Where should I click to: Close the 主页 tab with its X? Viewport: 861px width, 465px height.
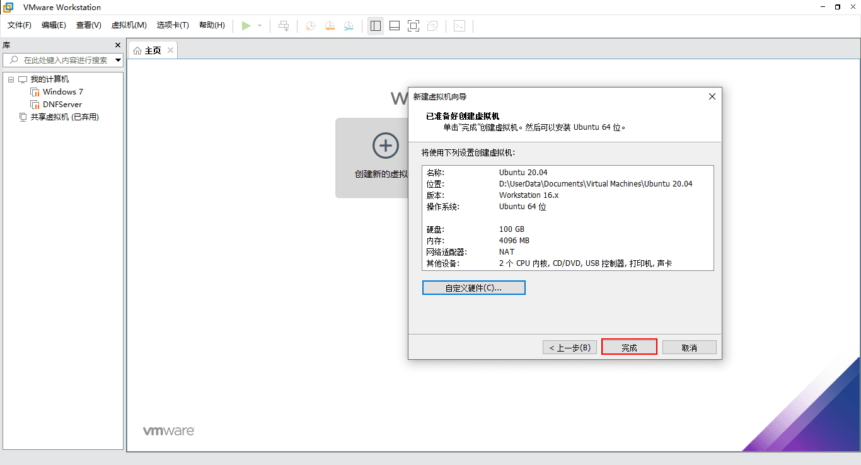[x=170, y=50]
